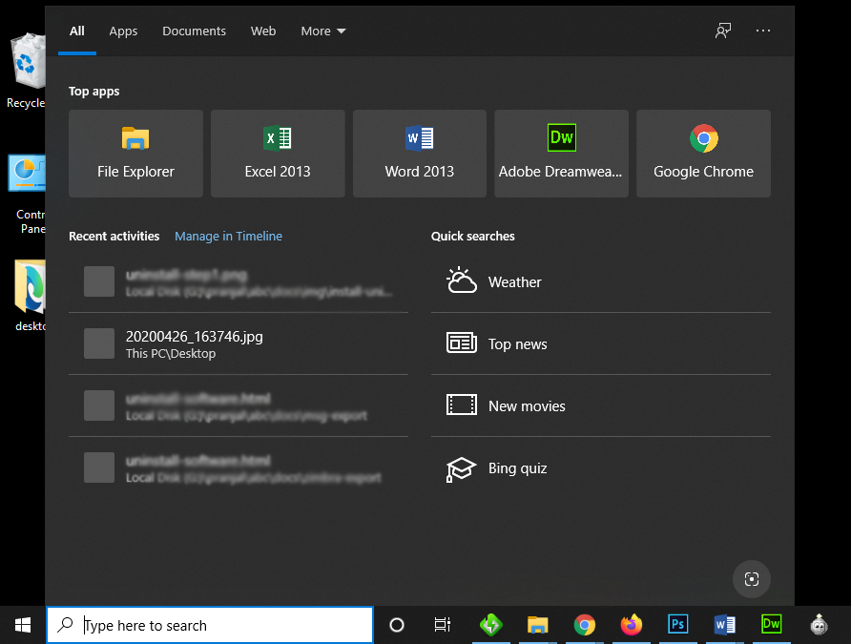Select the desktop folder icon with Edge logo

click(30, 296)
